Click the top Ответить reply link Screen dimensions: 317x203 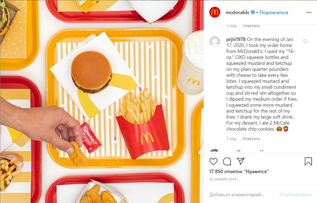[251, 26]
